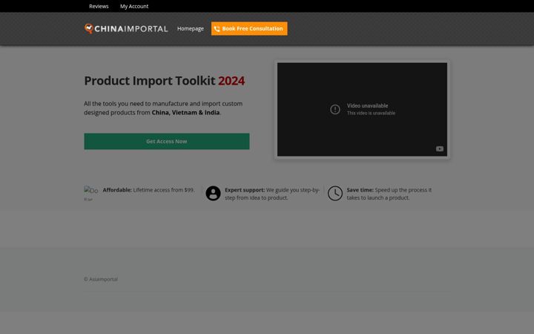The image size is (534, 334).
Task: Click the 'China, Vietnam & India' text
Action: 185,113
